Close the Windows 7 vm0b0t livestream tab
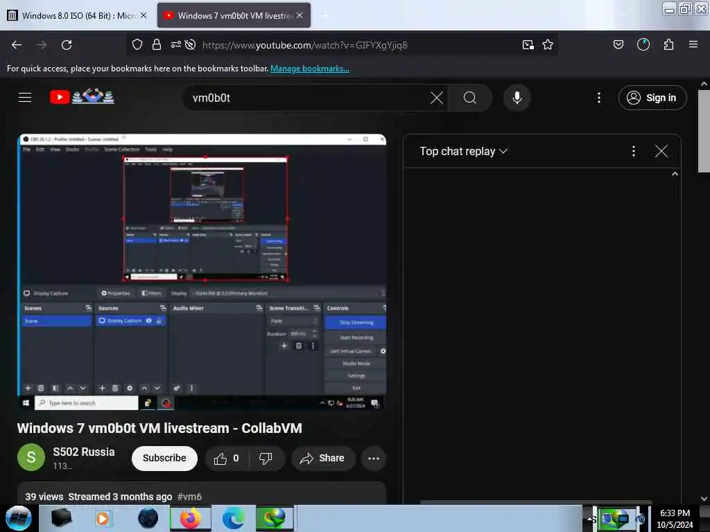 pos(300,15)
